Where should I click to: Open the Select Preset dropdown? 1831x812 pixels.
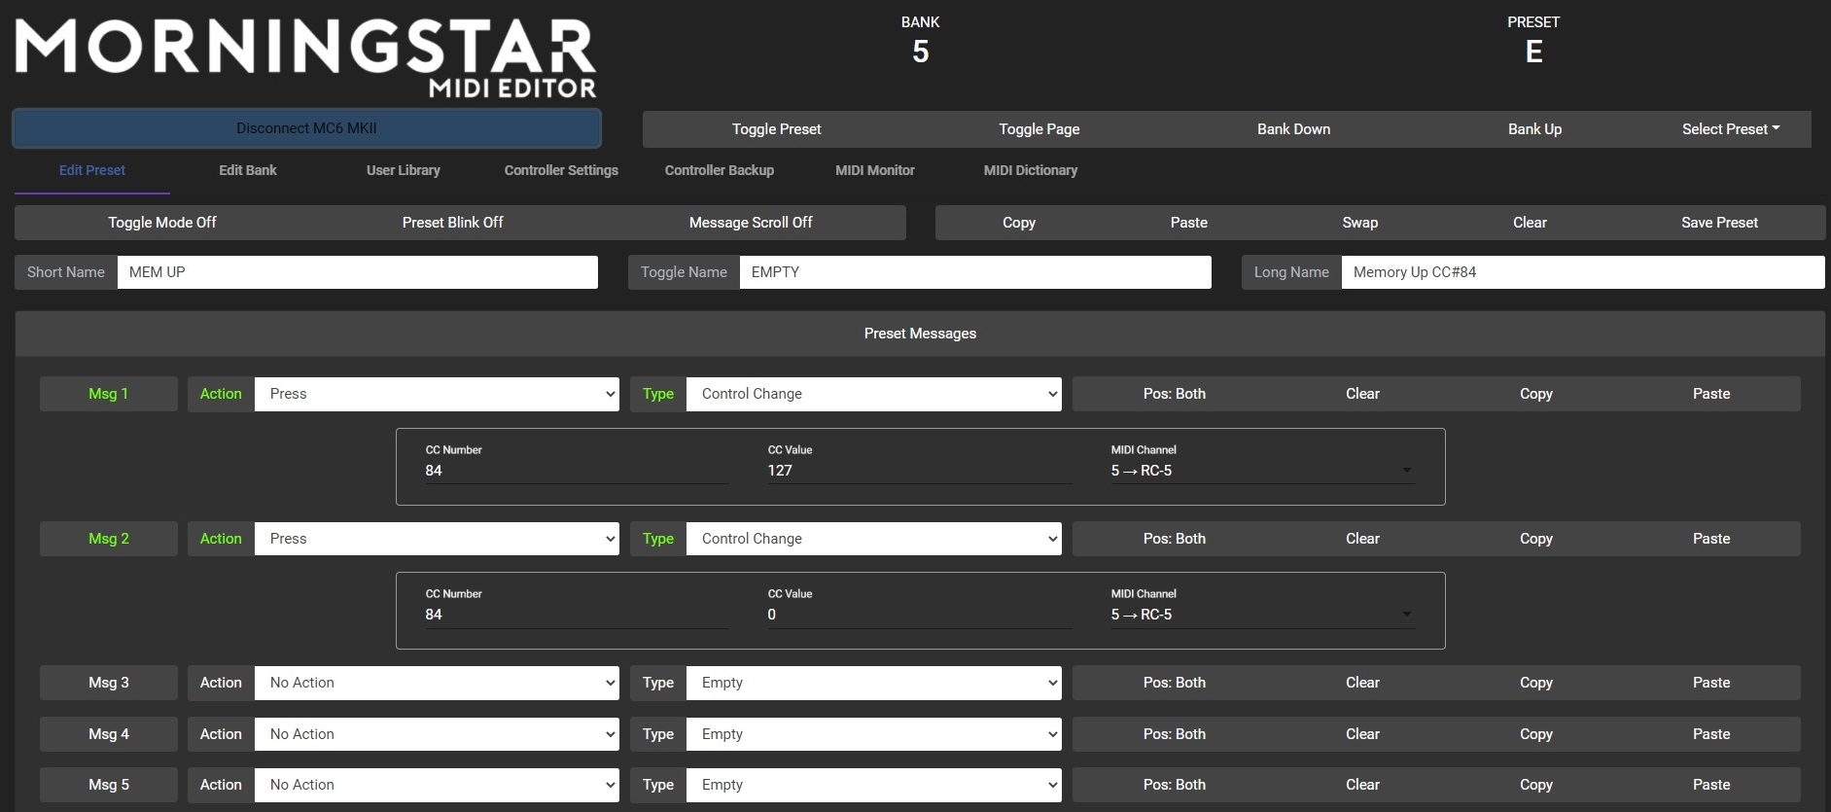coord(1730,129)
